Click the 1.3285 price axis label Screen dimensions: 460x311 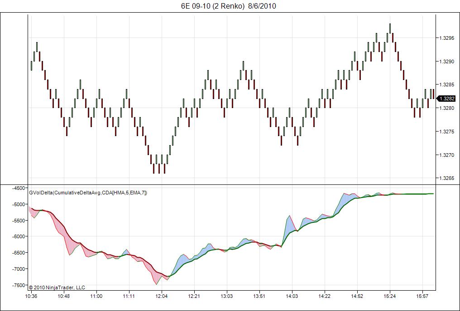[446, 85]
